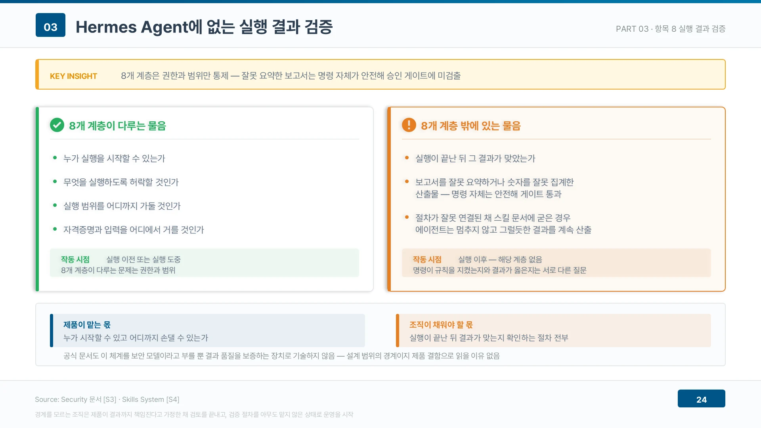The height and width of the screenshot is (428, 761).
Task: Click the Source line citing Security 문서 [S3]
Action: (107, 399)
